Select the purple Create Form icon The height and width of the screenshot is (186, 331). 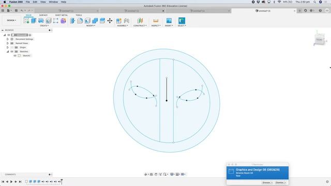click(63, 21)
